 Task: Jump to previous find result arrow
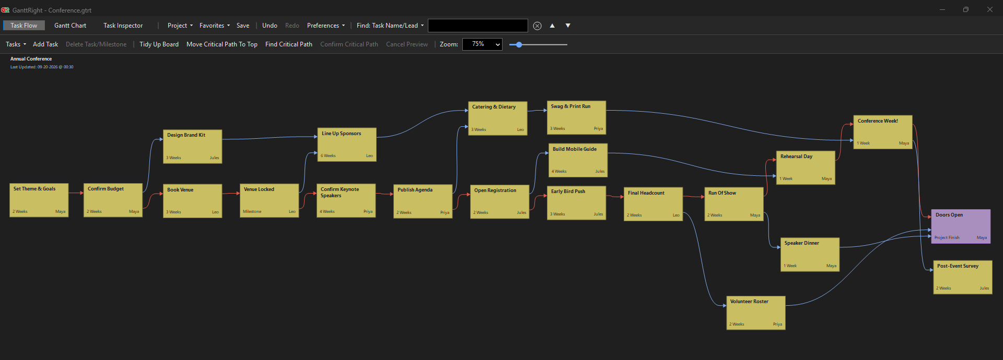point(552,26)
